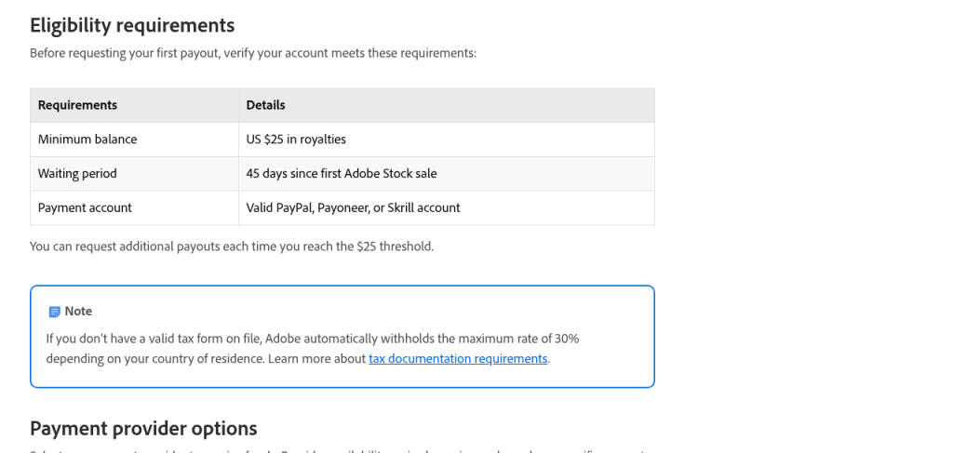This screenshot has height=453, width=953.
Task: Click the Waiting period table cell
Action: point(134,174)
